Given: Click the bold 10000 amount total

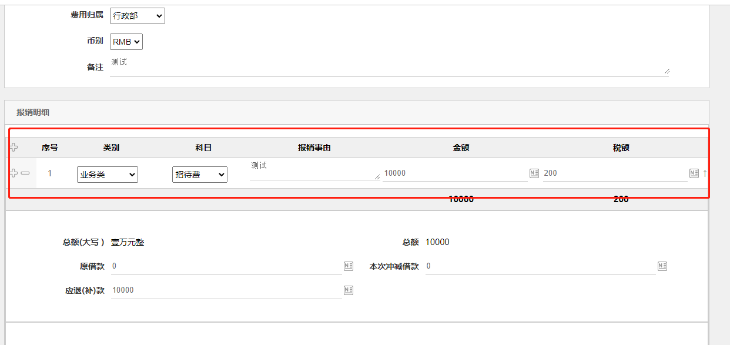Looking at the screenshot, I should pos(461,199).
